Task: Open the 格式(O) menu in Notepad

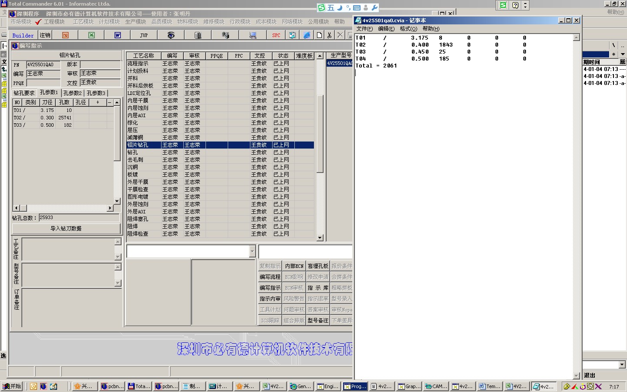Action: (408, 29)
